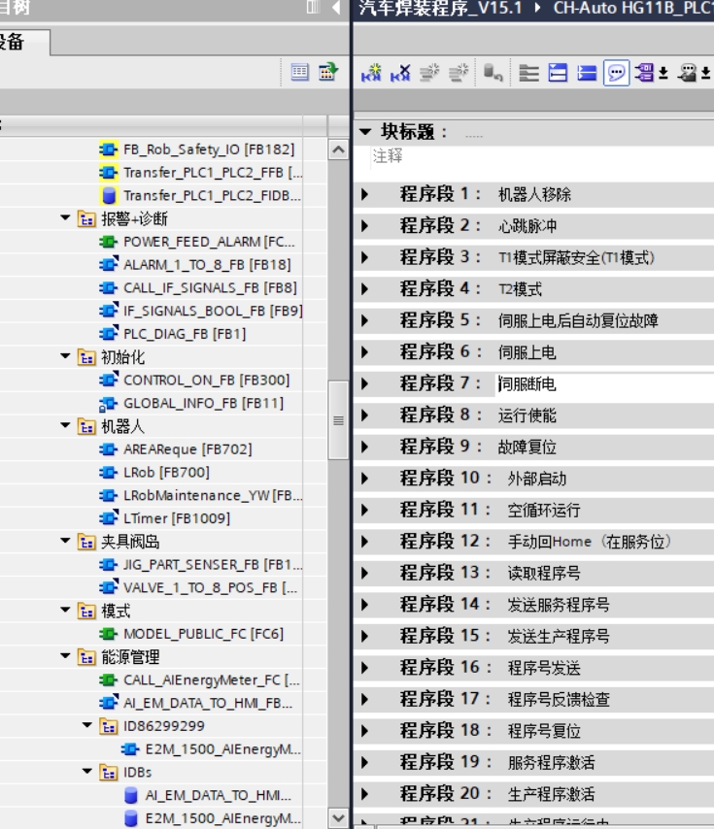714x829 pixels.
Task: Click the Close all networks icon
Action: point(587,73)
